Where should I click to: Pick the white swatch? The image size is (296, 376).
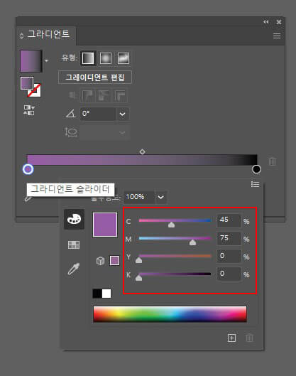(x=106, y=294)
